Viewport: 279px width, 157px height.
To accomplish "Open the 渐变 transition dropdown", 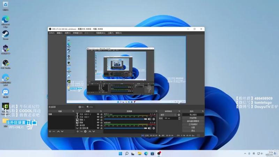I will point(168,115).
